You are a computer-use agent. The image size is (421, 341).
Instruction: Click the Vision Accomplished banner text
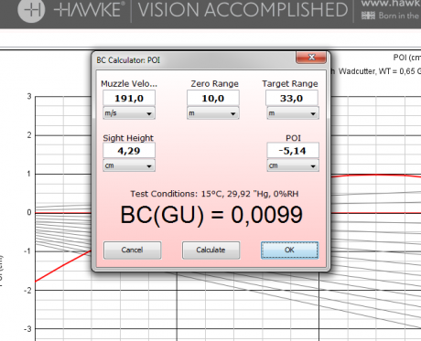tap(243, 9)
